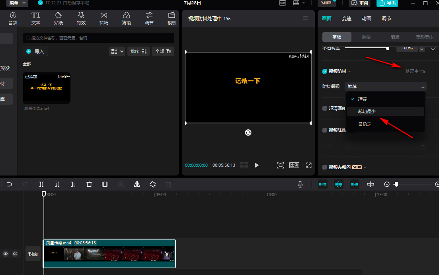439x275 pixels.
Task: Toggle track visibility eye icon
Action: [x=6, y=254]
